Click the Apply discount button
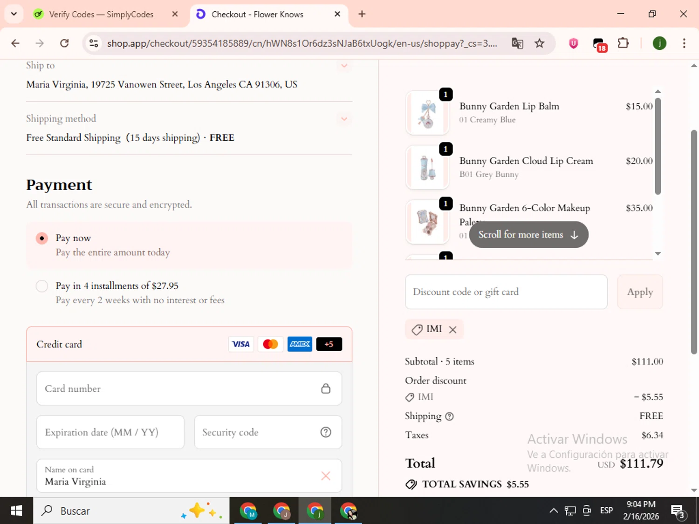 coord(640,292)
